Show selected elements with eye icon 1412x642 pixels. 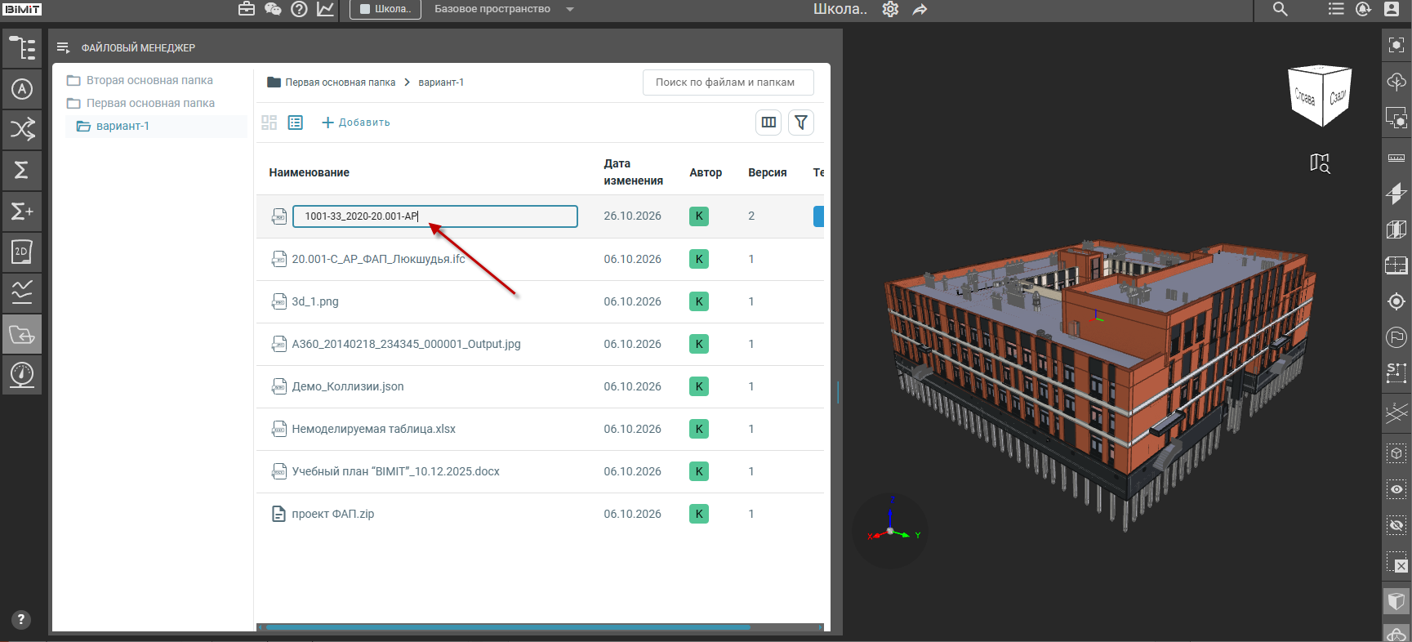tap(1396, 489)
